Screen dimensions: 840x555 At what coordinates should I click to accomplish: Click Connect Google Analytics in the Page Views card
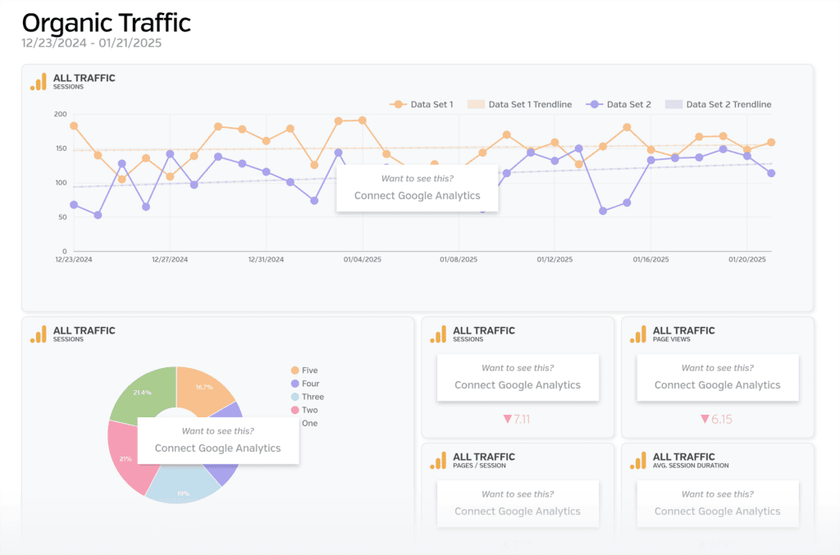[x=717, y=384]
